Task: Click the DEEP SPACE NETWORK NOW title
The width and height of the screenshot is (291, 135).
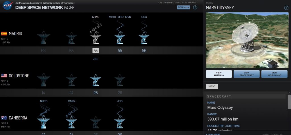Action: pos(45,8)
